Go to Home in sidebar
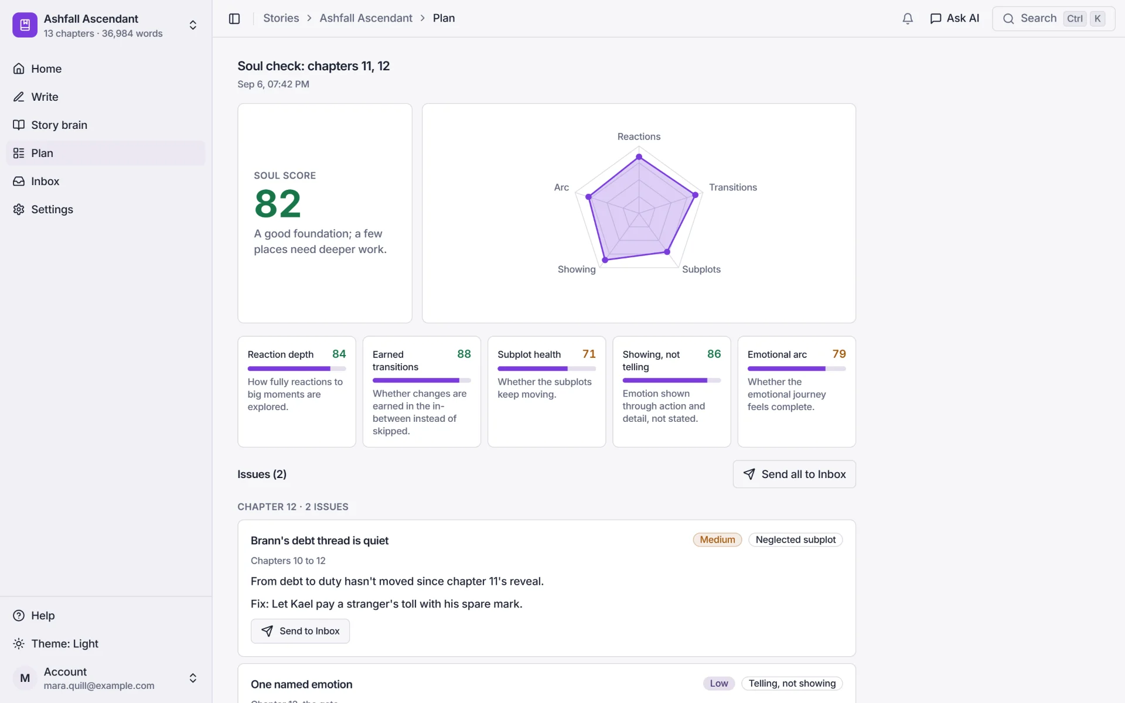The image size is (1125, 703). pos(105,69)
